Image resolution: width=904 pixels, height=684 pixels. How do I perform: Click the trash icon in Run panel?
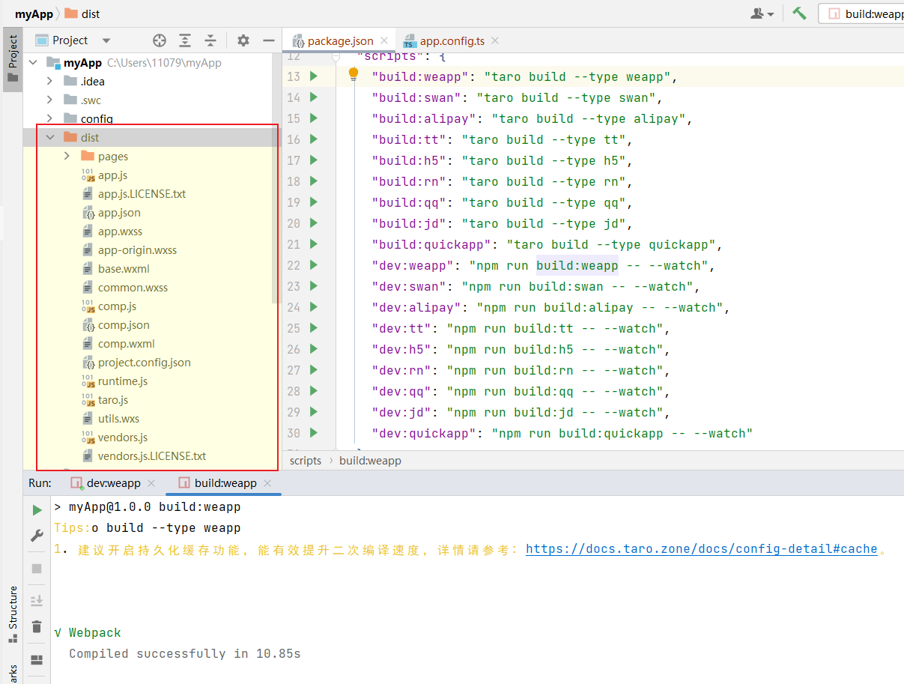[x=37, y=626]
